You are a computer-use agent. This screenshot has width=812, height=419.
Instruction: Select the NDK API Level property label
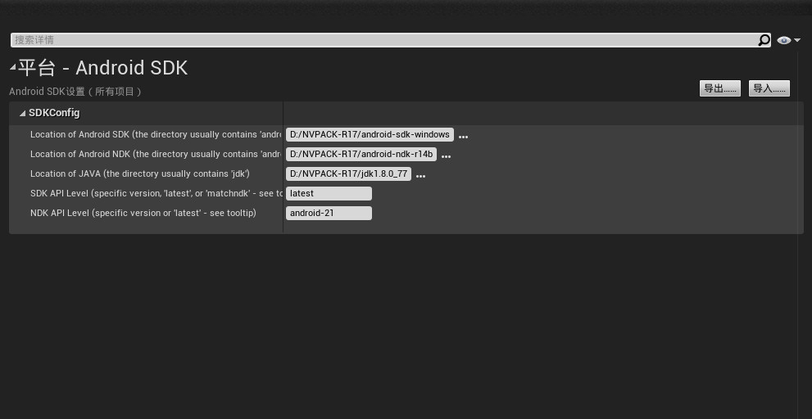click(143, 213)
